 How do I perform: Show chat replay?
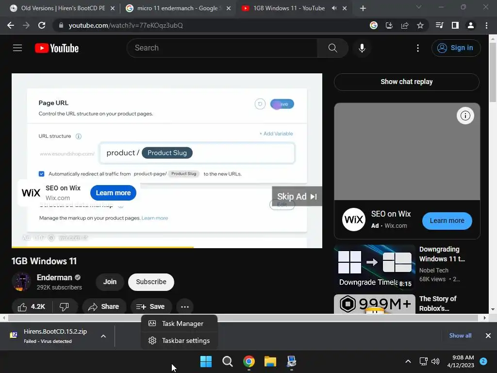[x=406, y=82]
